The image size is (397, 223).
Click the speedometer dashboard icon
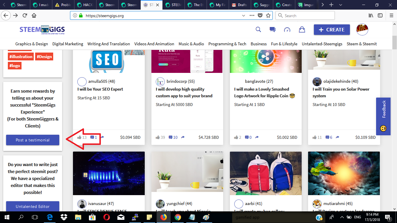287,30
